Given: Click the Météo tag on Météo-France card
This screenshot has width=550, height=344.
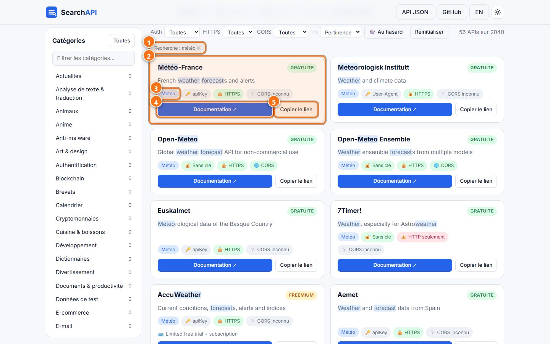Looking at the screenshot, I should [x=168, y=94].
